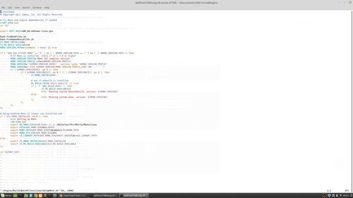The image size is (353, 198).
Task: Click the round red-black tray icon
Action: pyautogui.click(x=324, y=196)
